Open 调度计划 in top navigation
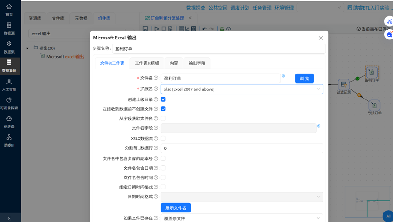This screenshot has height=222, width=393. point(240,8)
